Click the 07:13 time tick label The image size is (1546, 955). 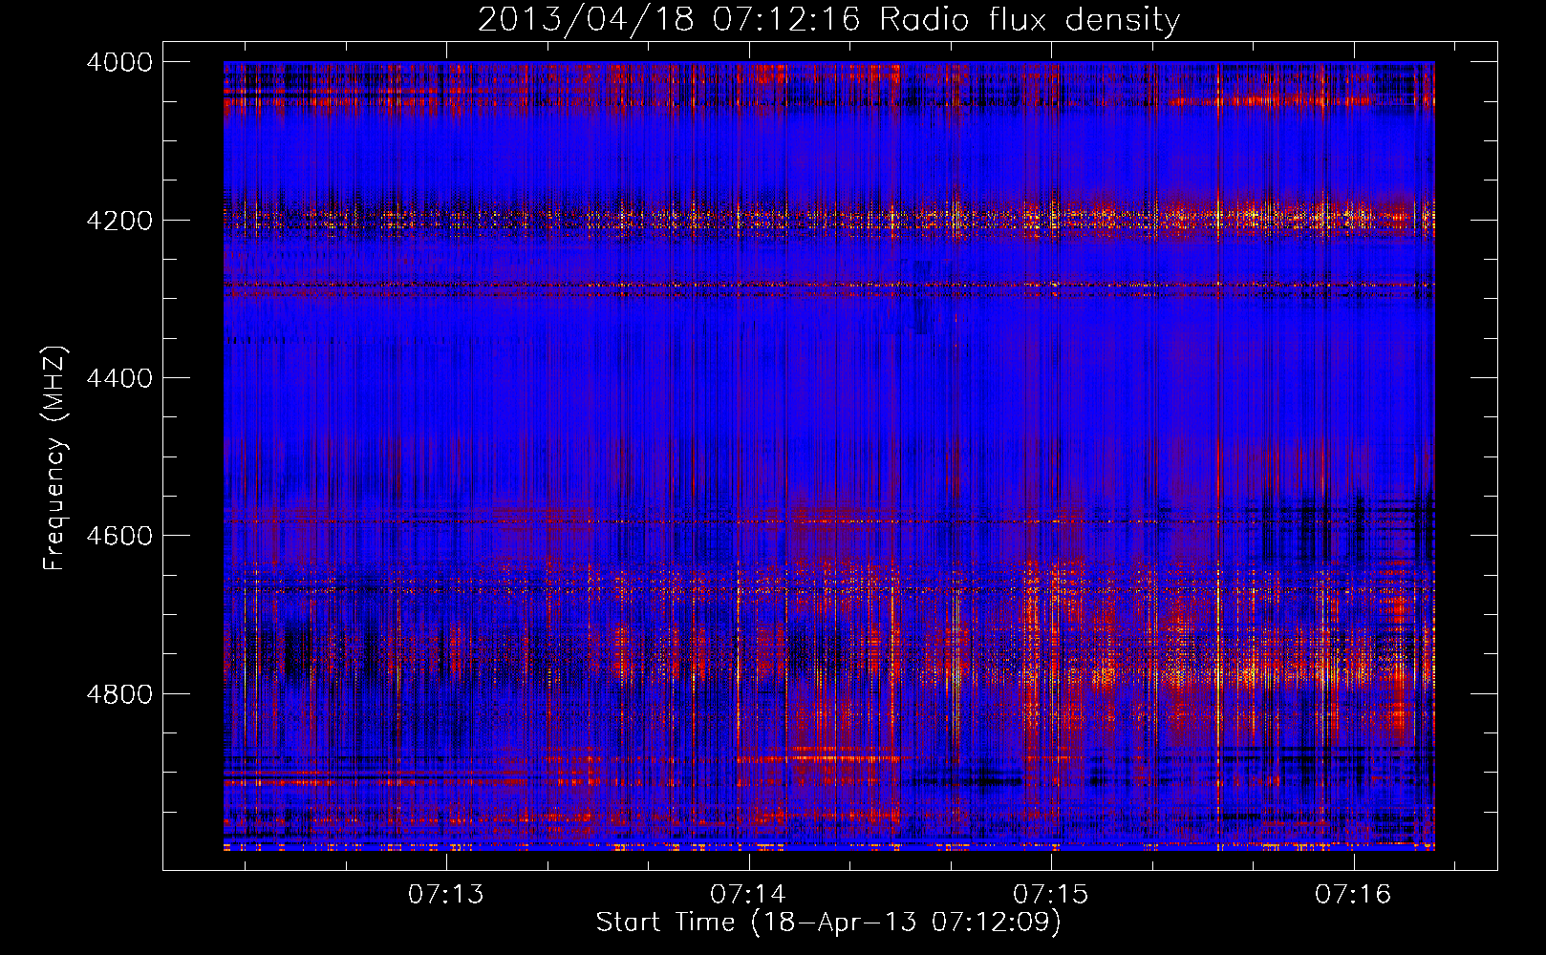(446, 894)
